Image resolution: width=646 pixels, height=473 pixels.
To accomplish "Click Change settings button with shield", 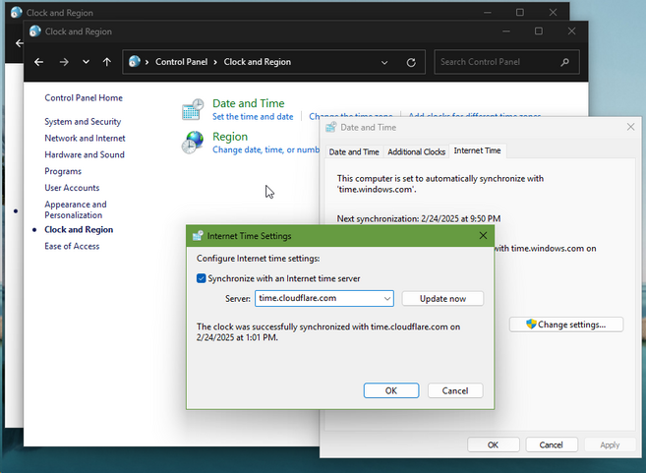I will (566, 325).
